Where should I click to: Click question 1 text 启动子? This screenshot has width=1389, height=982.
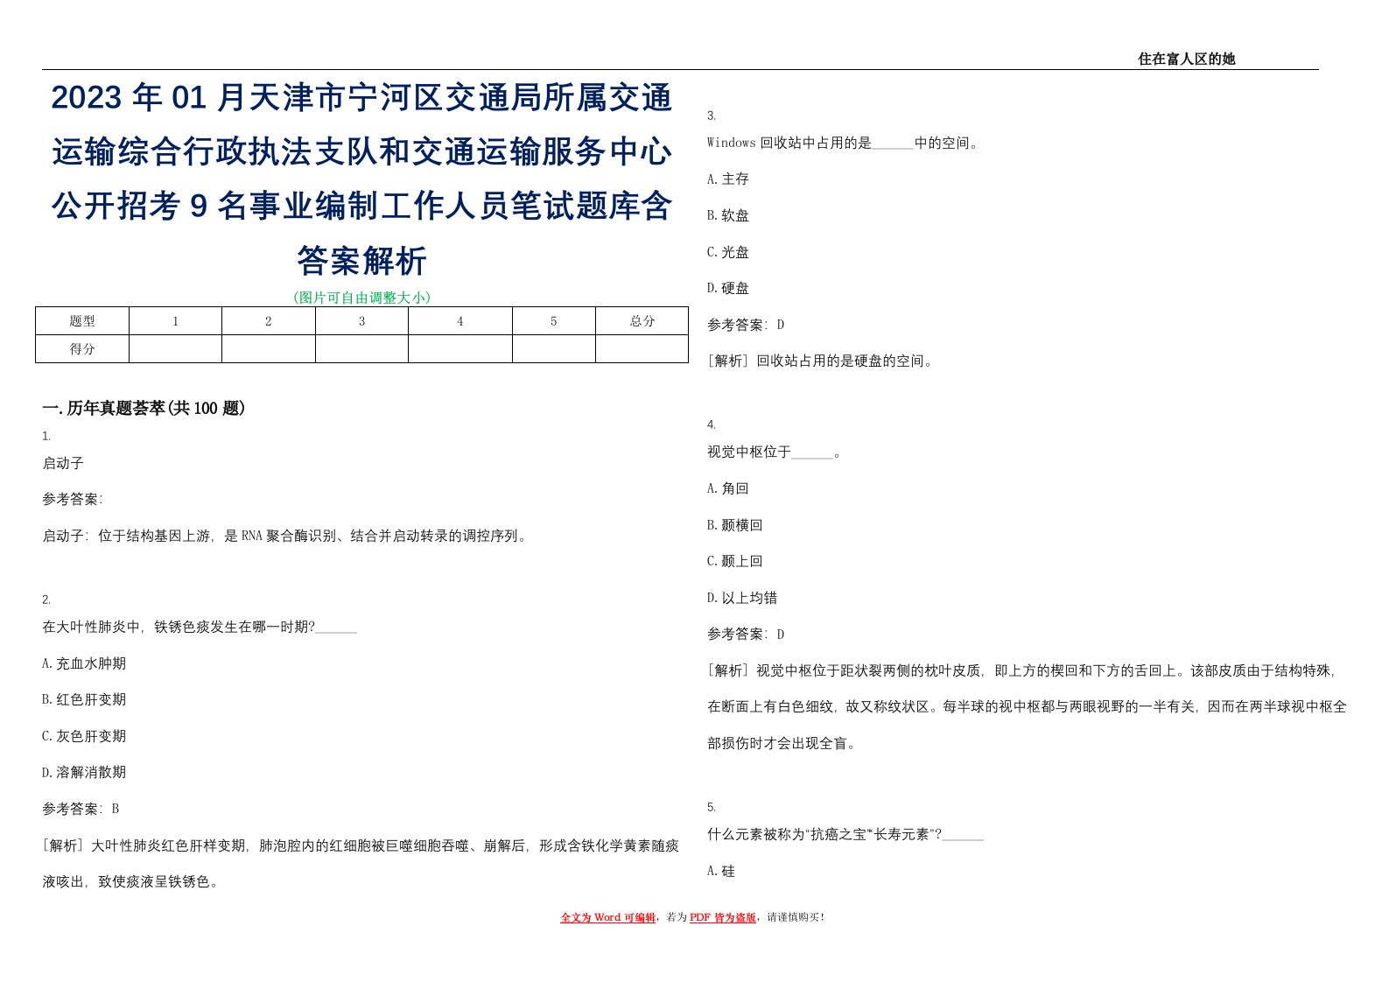click(63, 463)
